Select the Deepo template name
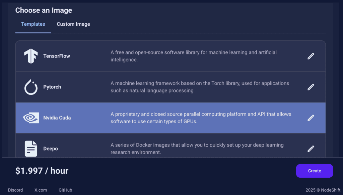The height and width of the screenshot is (195, 343). coord(51,149)
